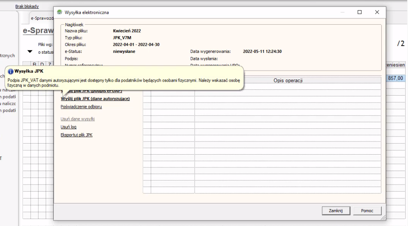This screenshot has width=408, height=226.
Task: Click the Usuń log link
Action: (x=68, y=127)
